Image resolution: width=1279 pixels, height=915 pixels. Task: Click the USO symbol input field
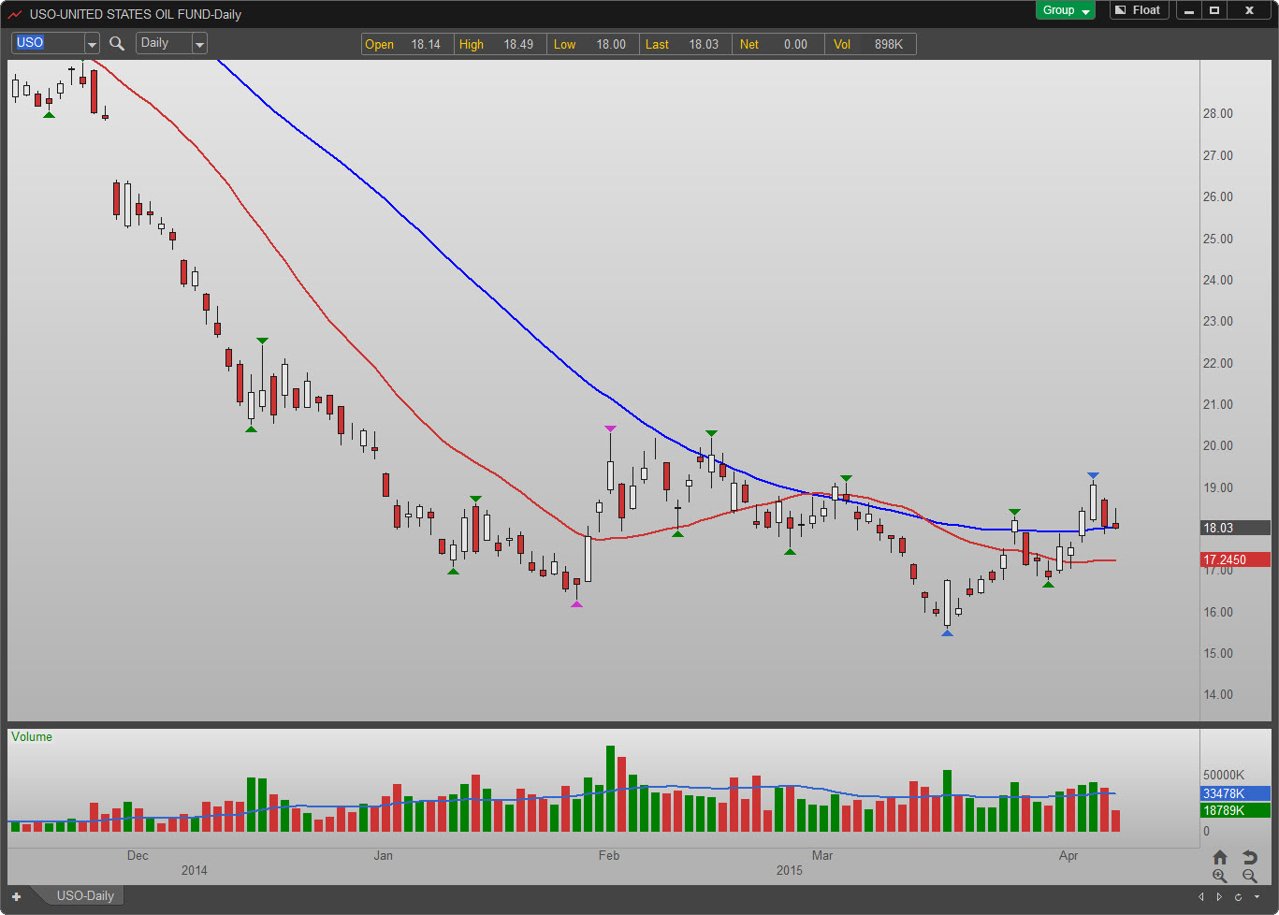(x=47, y=43)
